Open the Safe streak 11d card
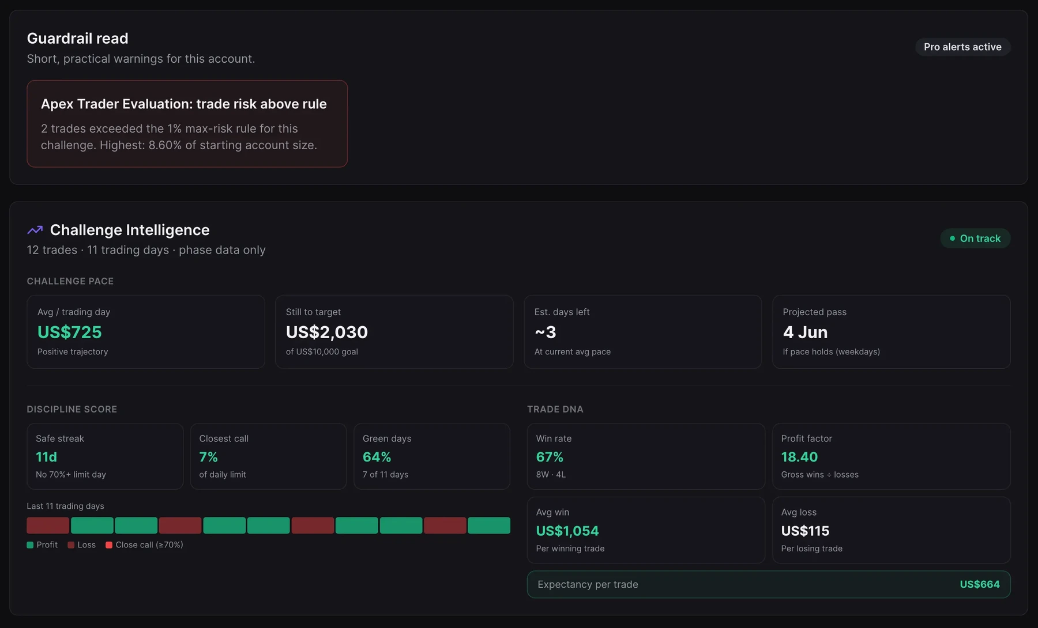Viewport: 1038px width, 628px height. 105,456
